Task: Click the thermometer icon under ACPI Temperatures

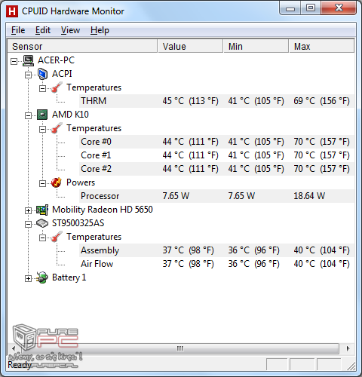Action: [57, 87]
